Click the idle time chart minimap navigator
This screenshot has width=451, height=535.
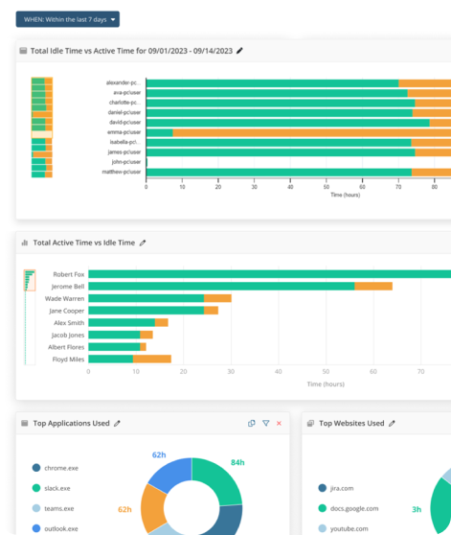point(42,128)
